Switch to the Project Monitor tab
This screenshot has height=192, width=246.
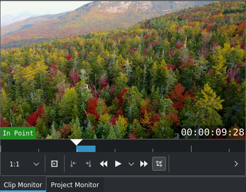coord(75,185)
